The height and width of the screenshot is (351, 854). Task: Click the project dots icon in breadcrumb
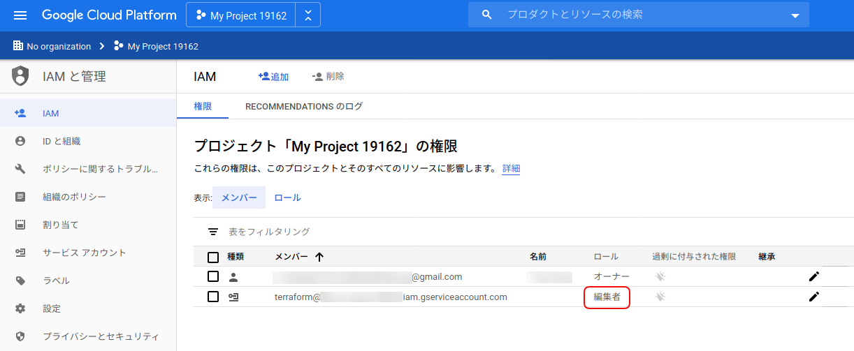[119, 46]
